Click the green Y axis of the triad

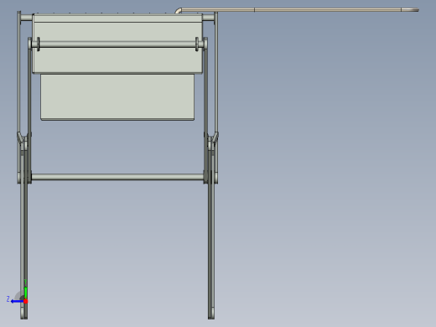pyautogui.click(x=25, y=293)
